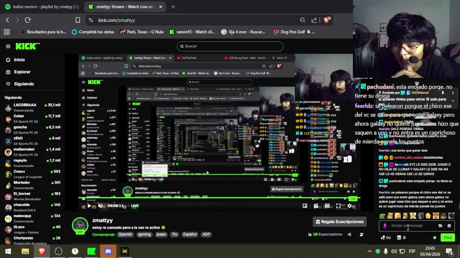Click the KICK logo
Viewport: 460px width, 258px height.
coord(28,46)
